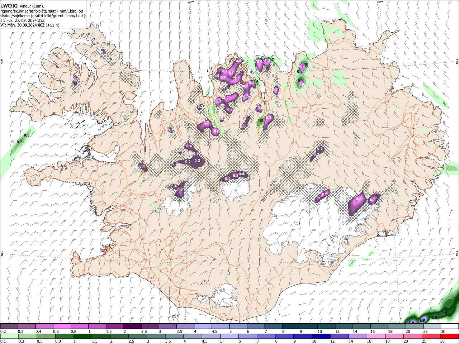Select the green 0.5 swatch in bottom legend row
Image resolution: width=459 pixels, height=344 pixels.
(46, 336)
